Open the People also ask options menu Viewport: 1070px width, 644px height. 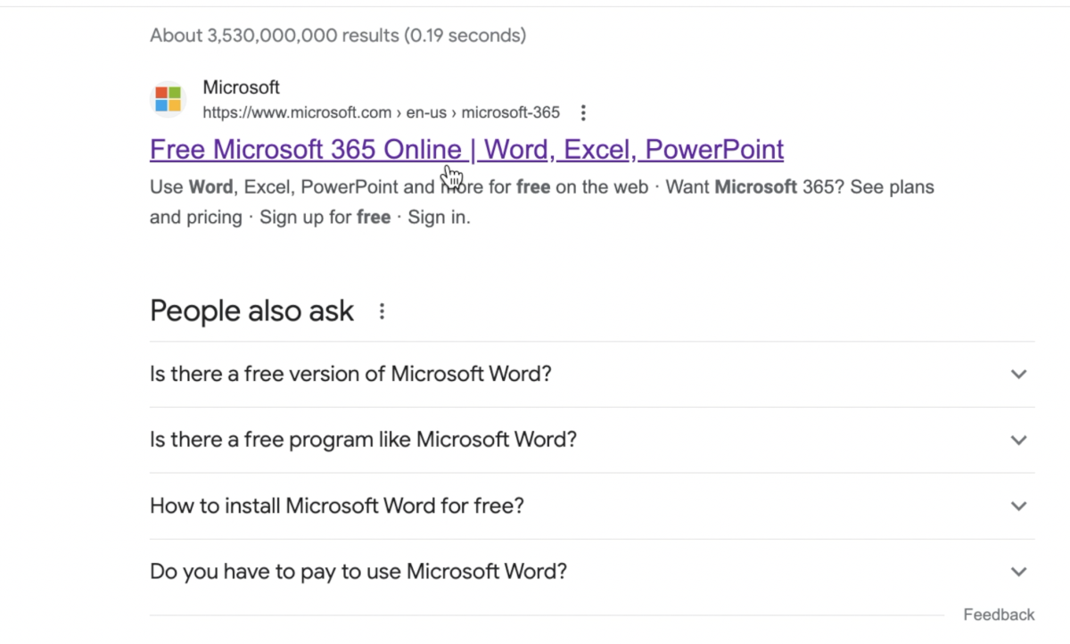click(382, 310)
